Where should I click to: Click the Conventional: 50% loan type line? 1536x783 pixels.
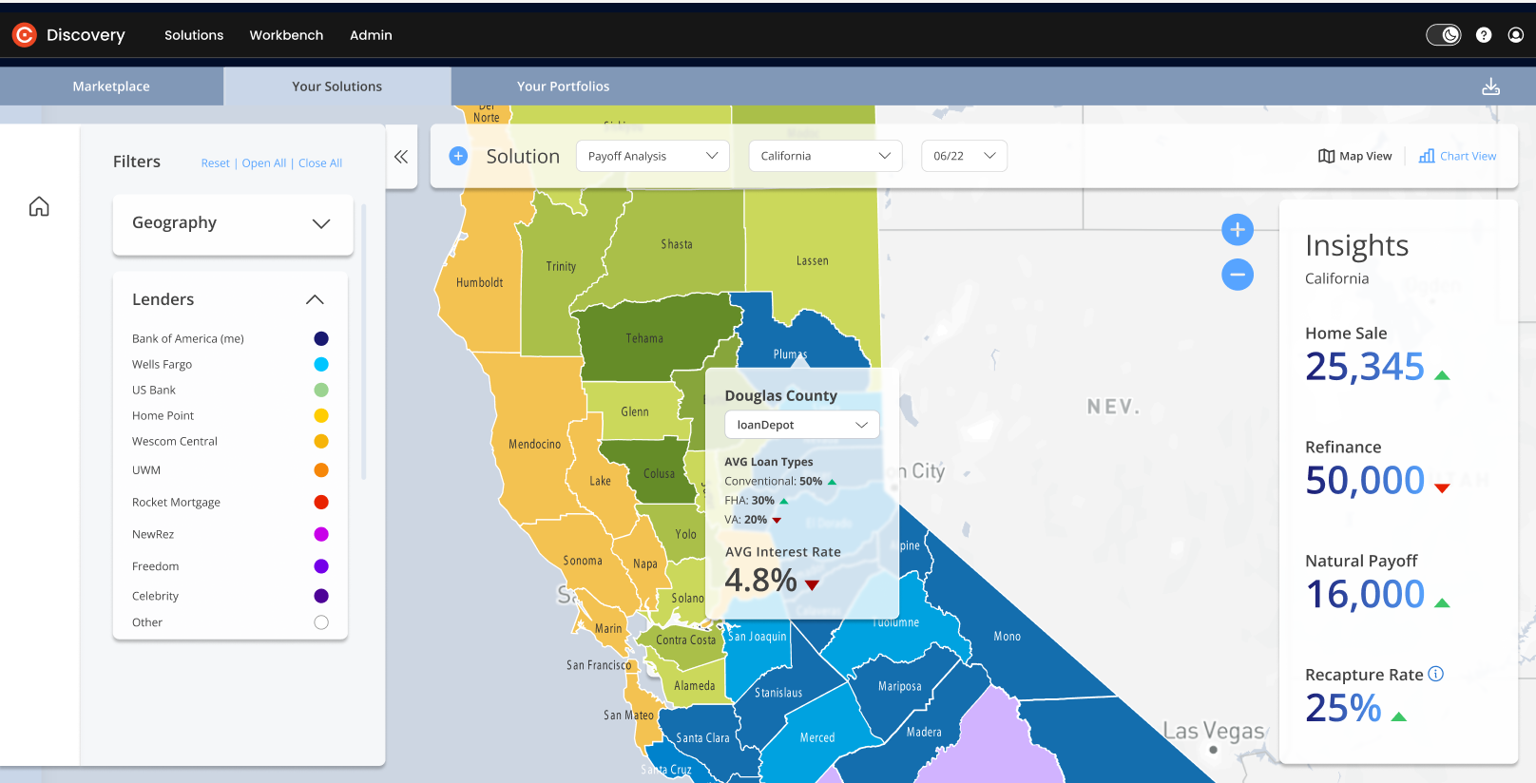[x=780, y=481]
